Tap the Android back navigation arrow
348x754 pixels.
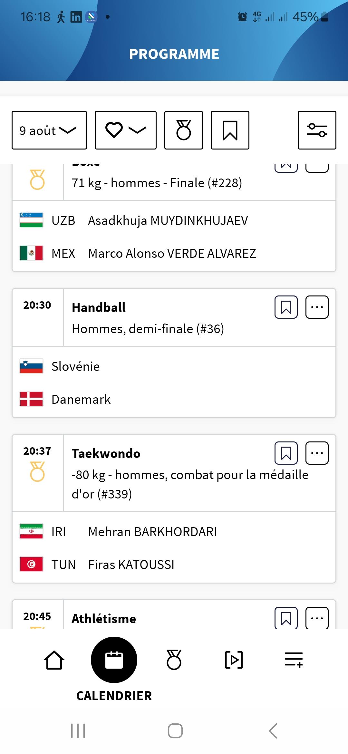click(x=273, y=731)
